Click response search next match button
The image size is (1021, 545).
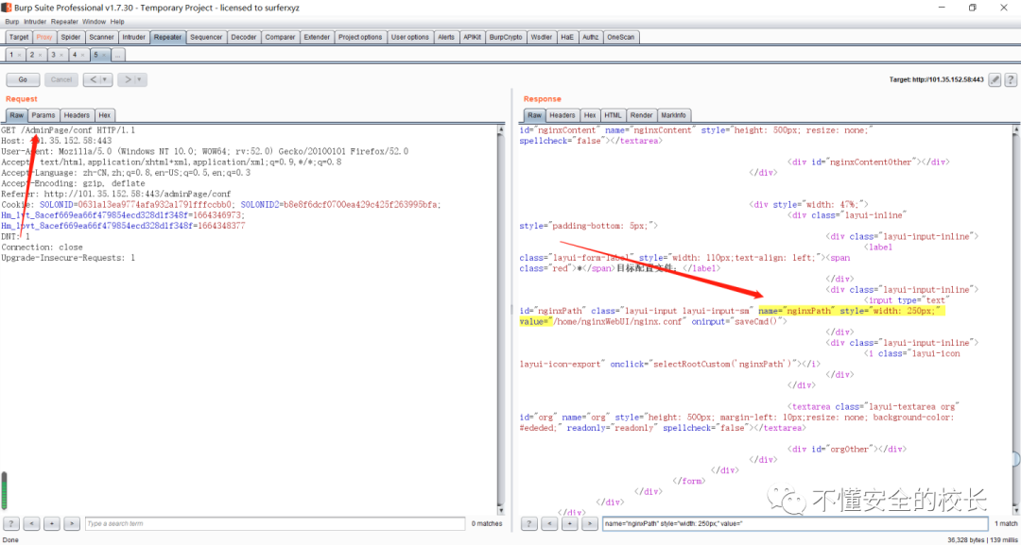tap(590, 523)
